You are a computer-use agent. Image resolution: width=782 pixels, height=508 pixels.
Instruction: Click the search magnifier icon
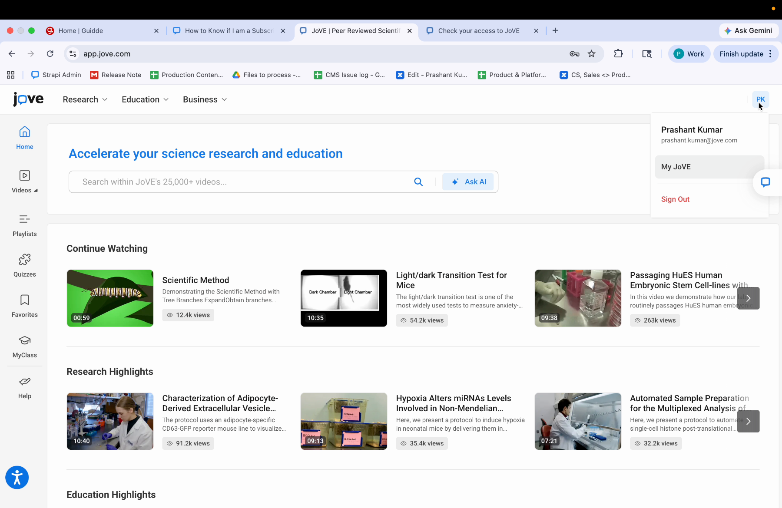click(418, 182)
